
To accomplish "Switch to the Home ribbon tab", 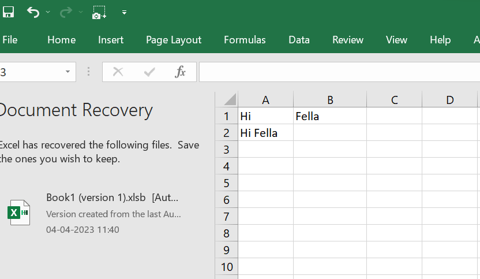I will tap(62, 40).
